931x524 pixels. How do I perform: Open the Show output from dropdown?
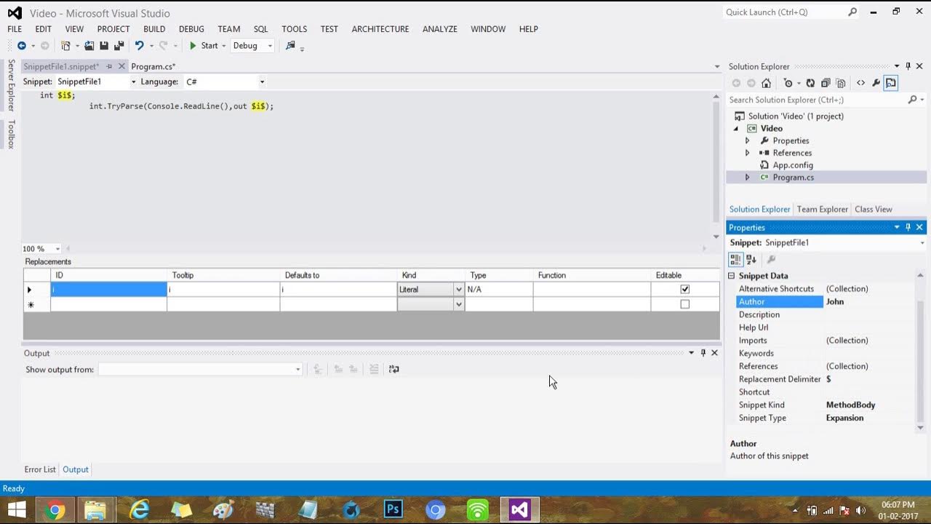[x=297, y=370]
